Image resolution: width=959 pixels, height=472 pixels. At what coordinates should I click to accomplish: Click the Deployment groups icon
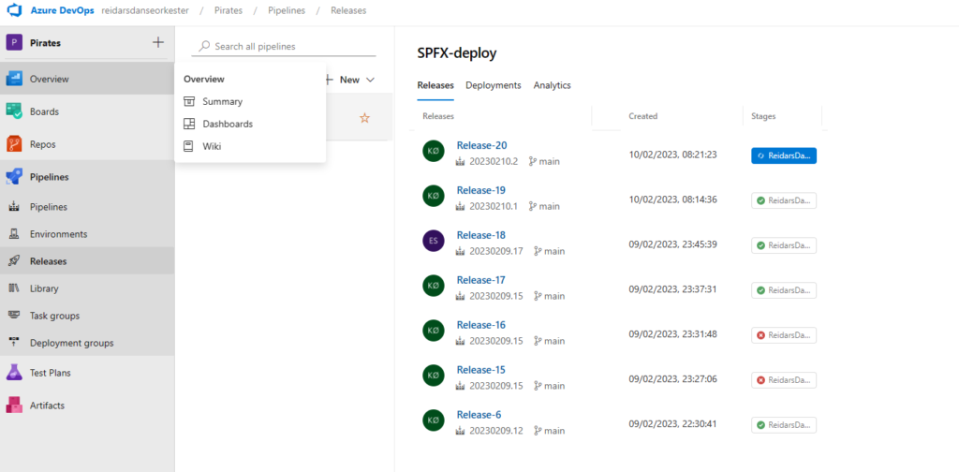[14, 343]
